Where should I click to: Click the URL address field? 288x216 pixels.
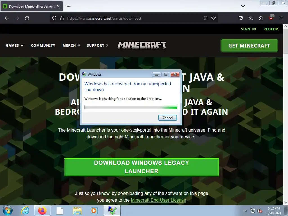coord(134,18)
